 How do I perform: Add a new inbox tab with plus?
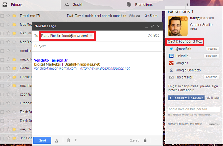tap(187, 4)
